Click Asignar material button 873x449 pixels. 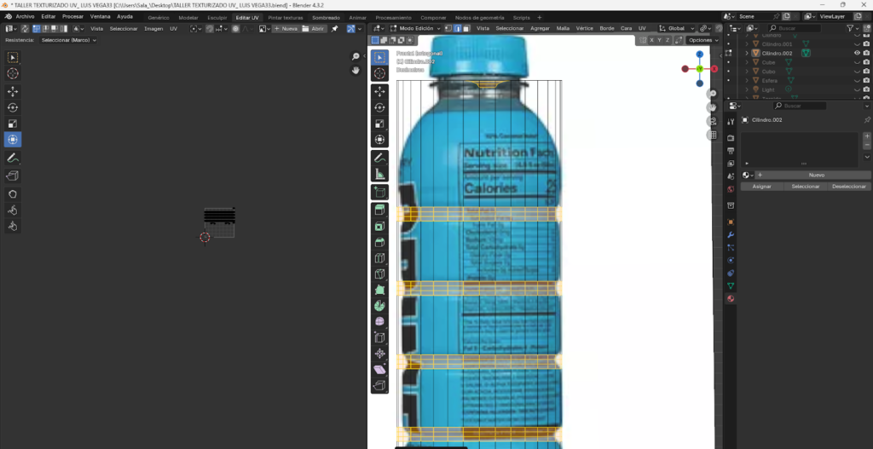[x=761, y=187]
